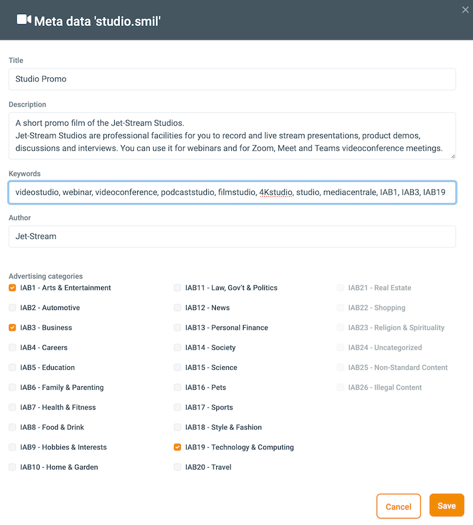Select the IAB20 - Travel checkbox
The width and height of the screenshot is (473, 525).
point(177,467)
